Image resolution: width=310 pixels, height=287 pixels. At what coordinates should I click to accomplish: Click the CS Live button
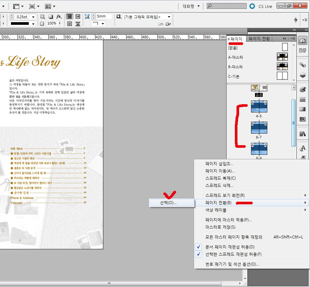click(262, 6)
